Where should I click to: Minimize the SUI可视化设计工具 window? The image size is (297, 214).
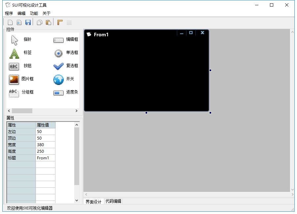pos(257,5)
